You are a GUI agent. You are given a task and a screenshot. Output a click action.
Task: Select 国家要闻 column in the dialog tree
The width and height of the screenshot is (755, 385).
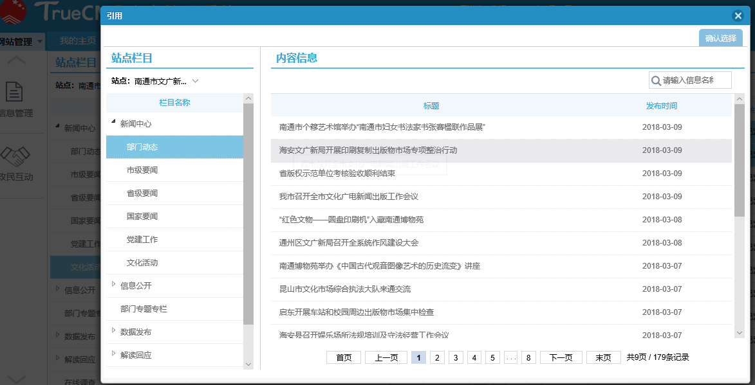pos(175,217)
